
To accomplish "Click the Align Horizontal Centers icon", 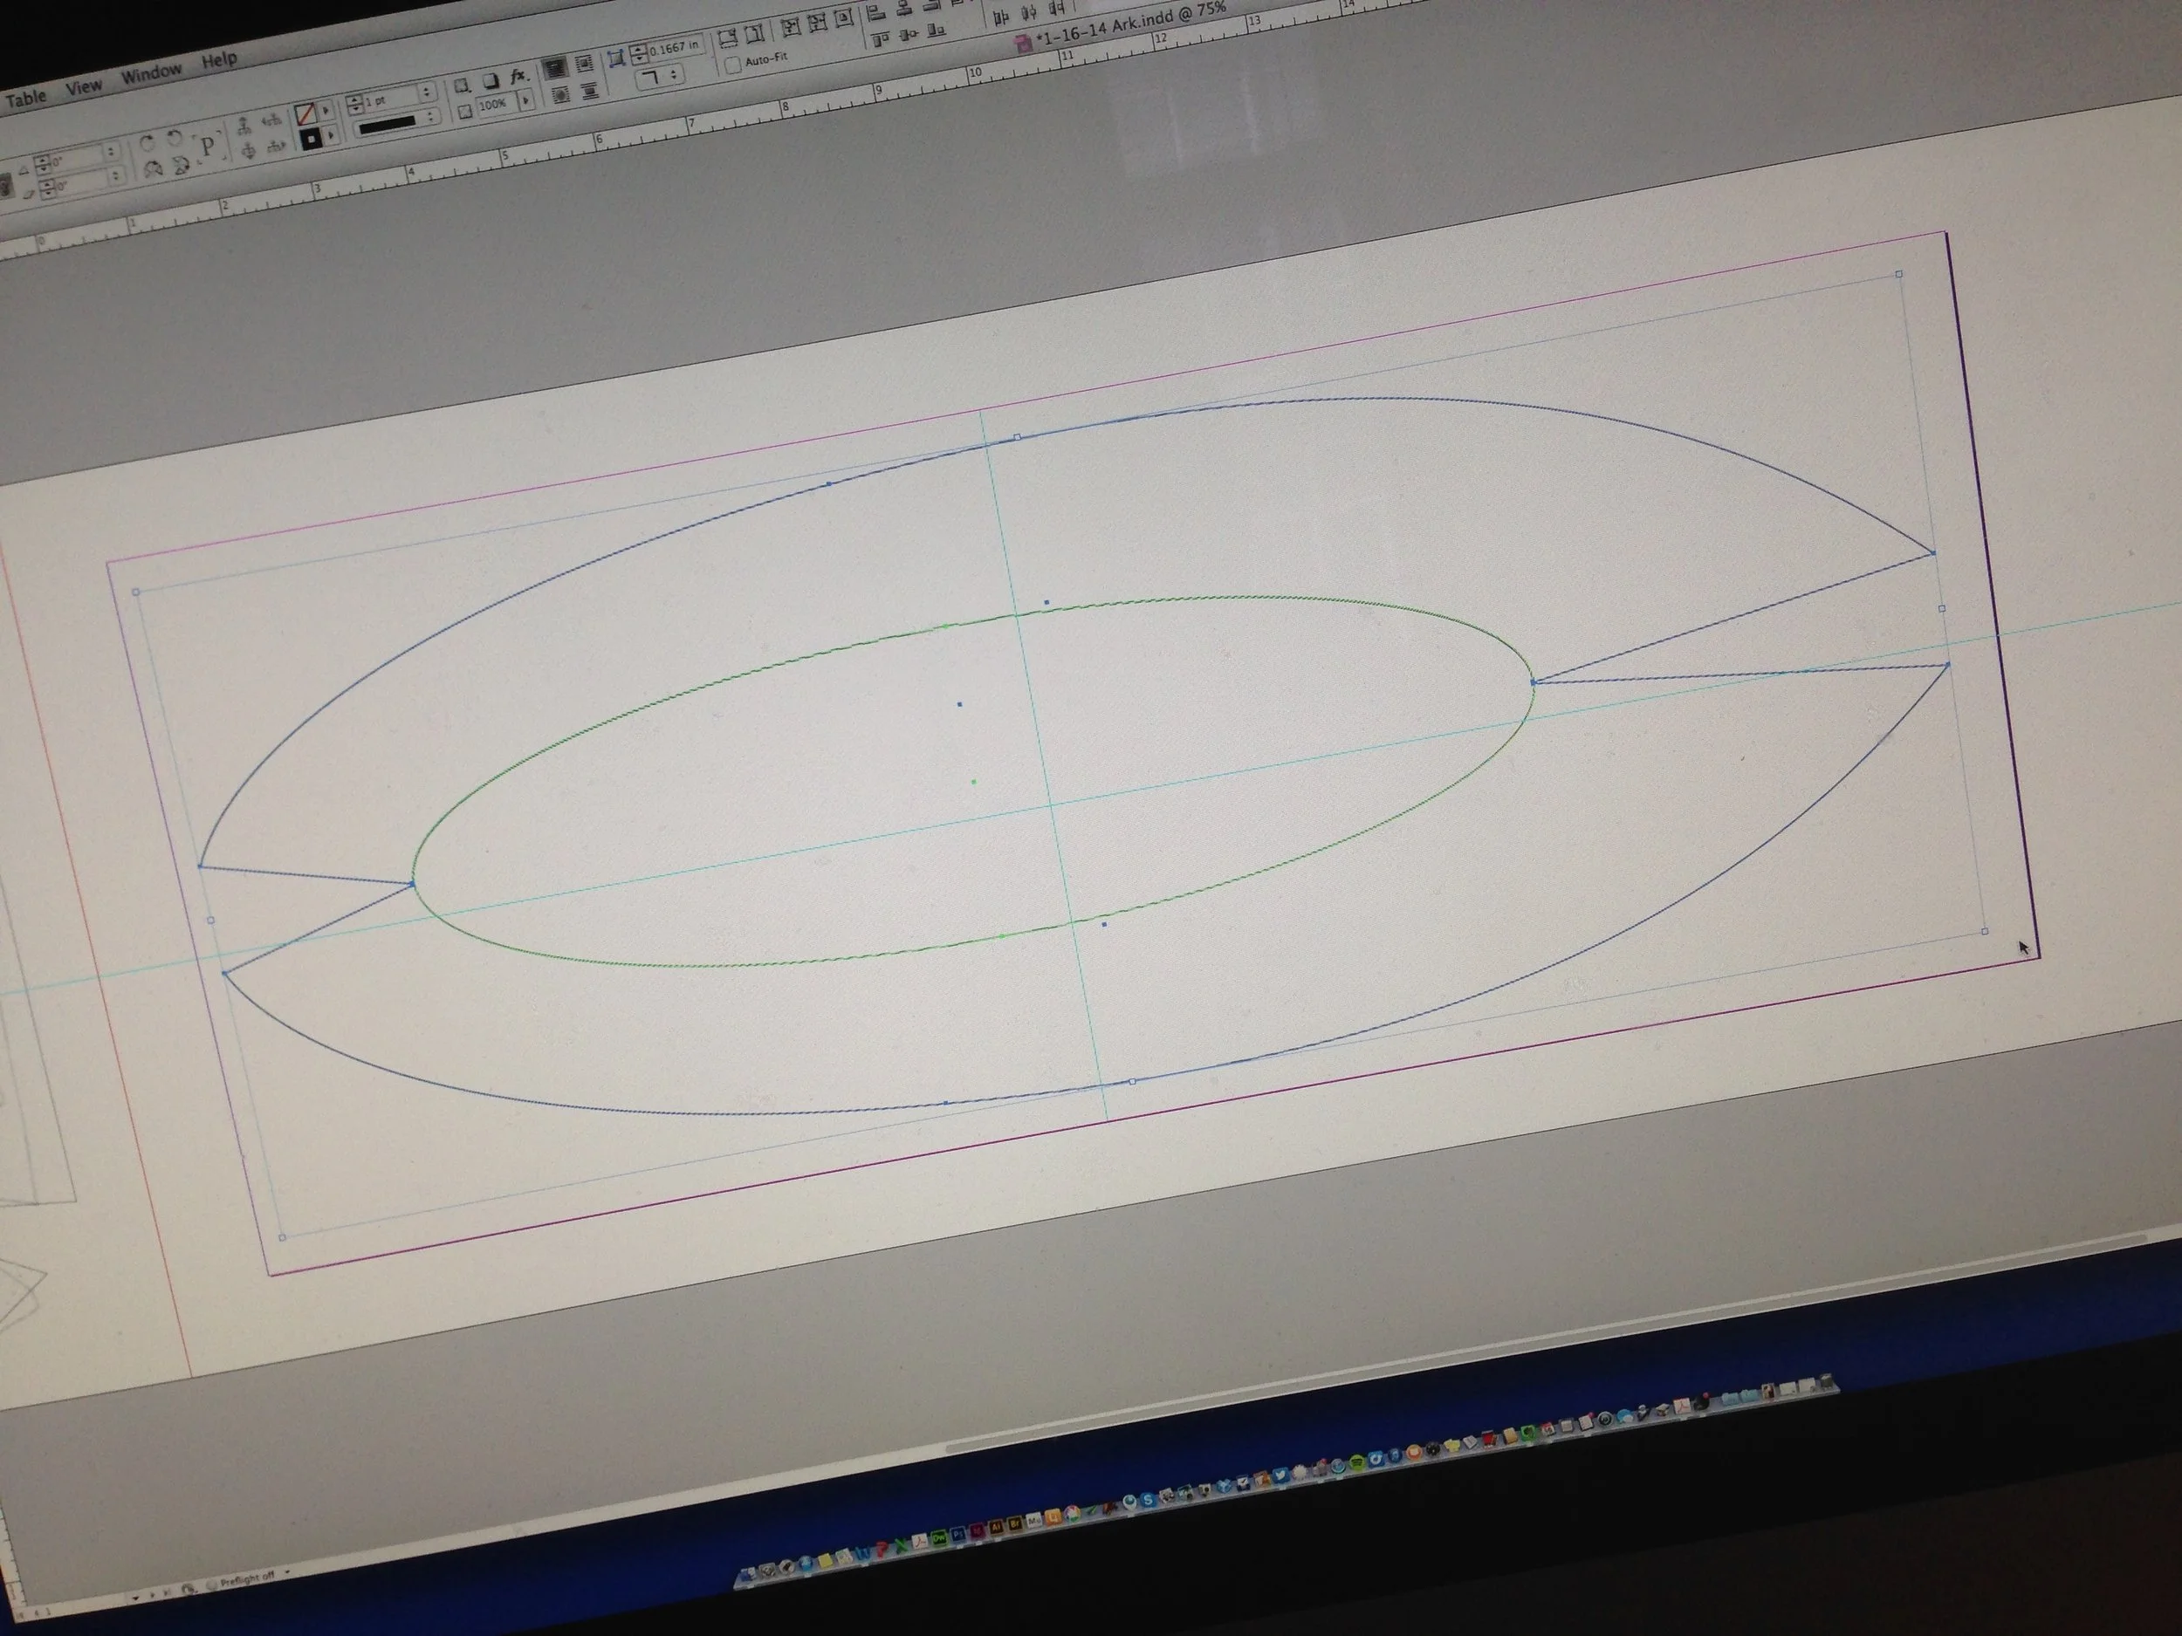I will click(904, 10).
